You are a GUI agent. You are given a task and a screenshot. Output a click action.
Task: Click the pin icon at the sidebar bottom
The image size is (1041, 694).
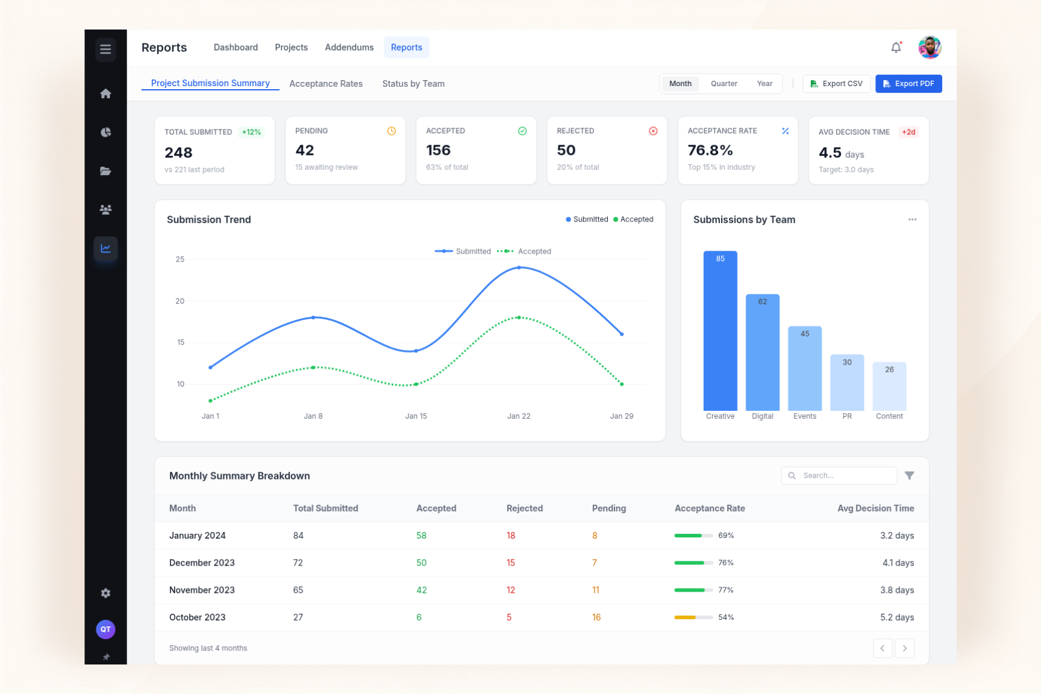coord(106,657)
